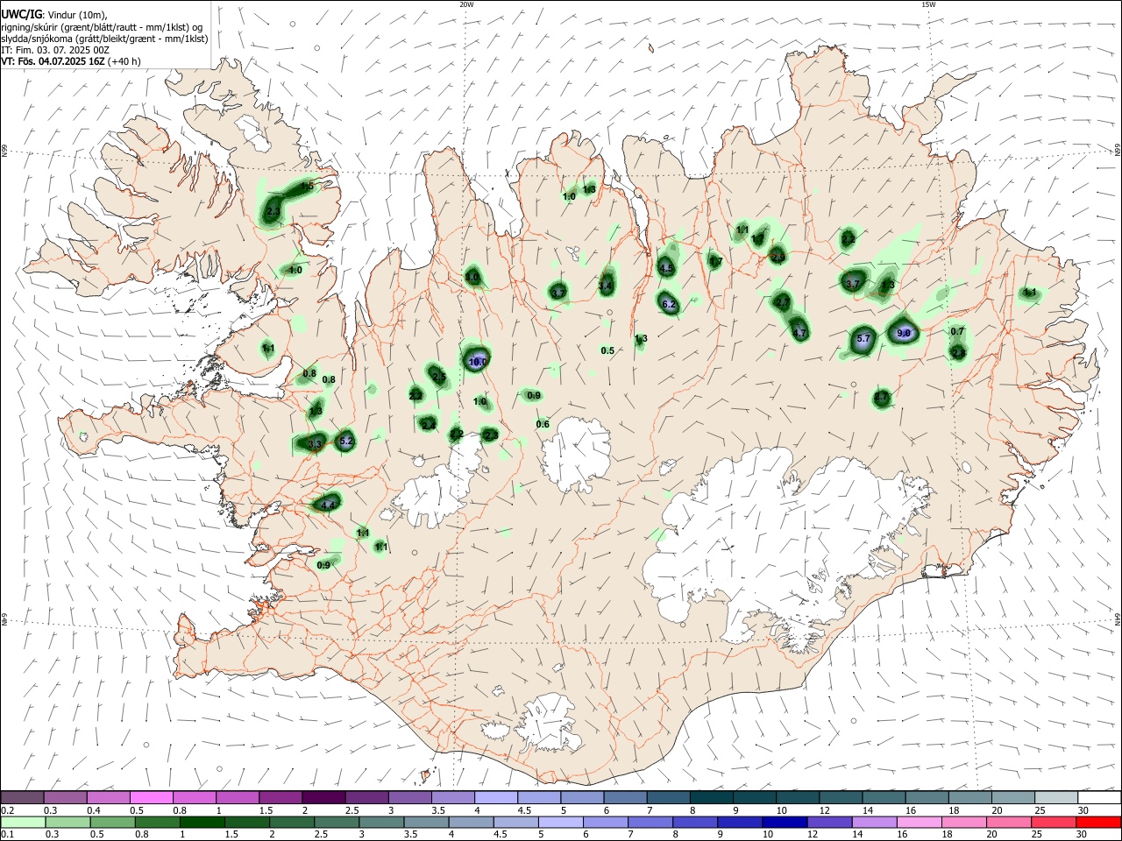Click the slydda/snjókoma legend description line
The image size is (1122, 841).
(x=104, y=39)
